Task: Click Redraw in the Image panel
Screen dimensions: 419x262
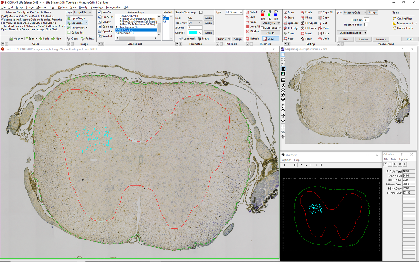Action: [x=87, y=39]
